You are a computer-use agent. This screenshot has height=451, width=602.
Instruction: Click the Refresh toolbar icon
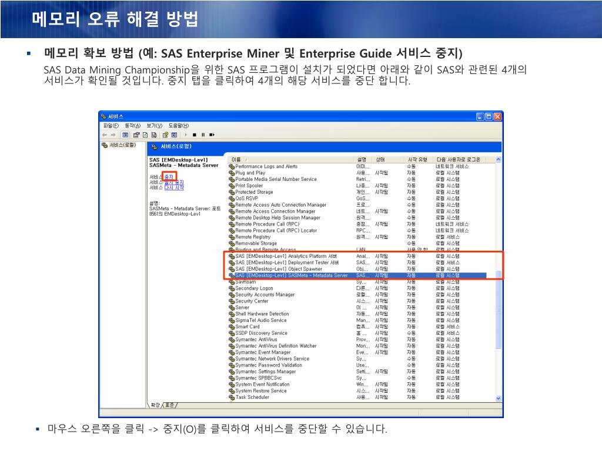click(x=145, y=135)
